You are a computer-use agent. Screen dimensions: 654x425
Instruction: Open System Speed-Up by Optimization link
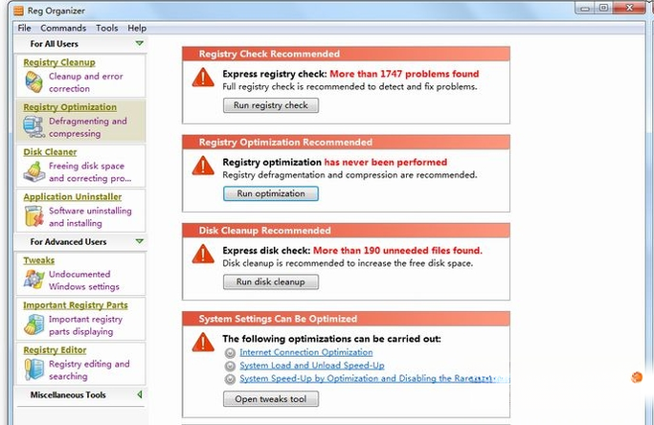pos(374,379)
